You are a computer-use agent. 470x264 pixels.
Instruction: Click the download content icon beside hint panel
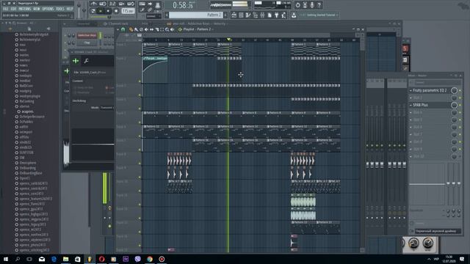coord(294,15)
